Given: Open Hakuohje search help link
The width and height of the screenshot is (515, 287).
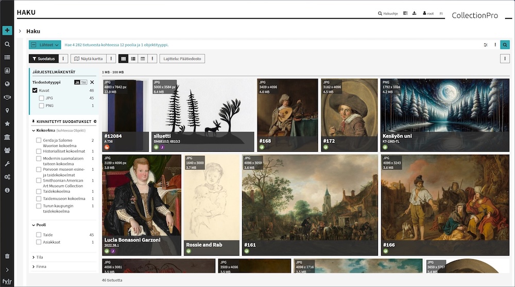Looking at the screenshot, I should [388, 13].
